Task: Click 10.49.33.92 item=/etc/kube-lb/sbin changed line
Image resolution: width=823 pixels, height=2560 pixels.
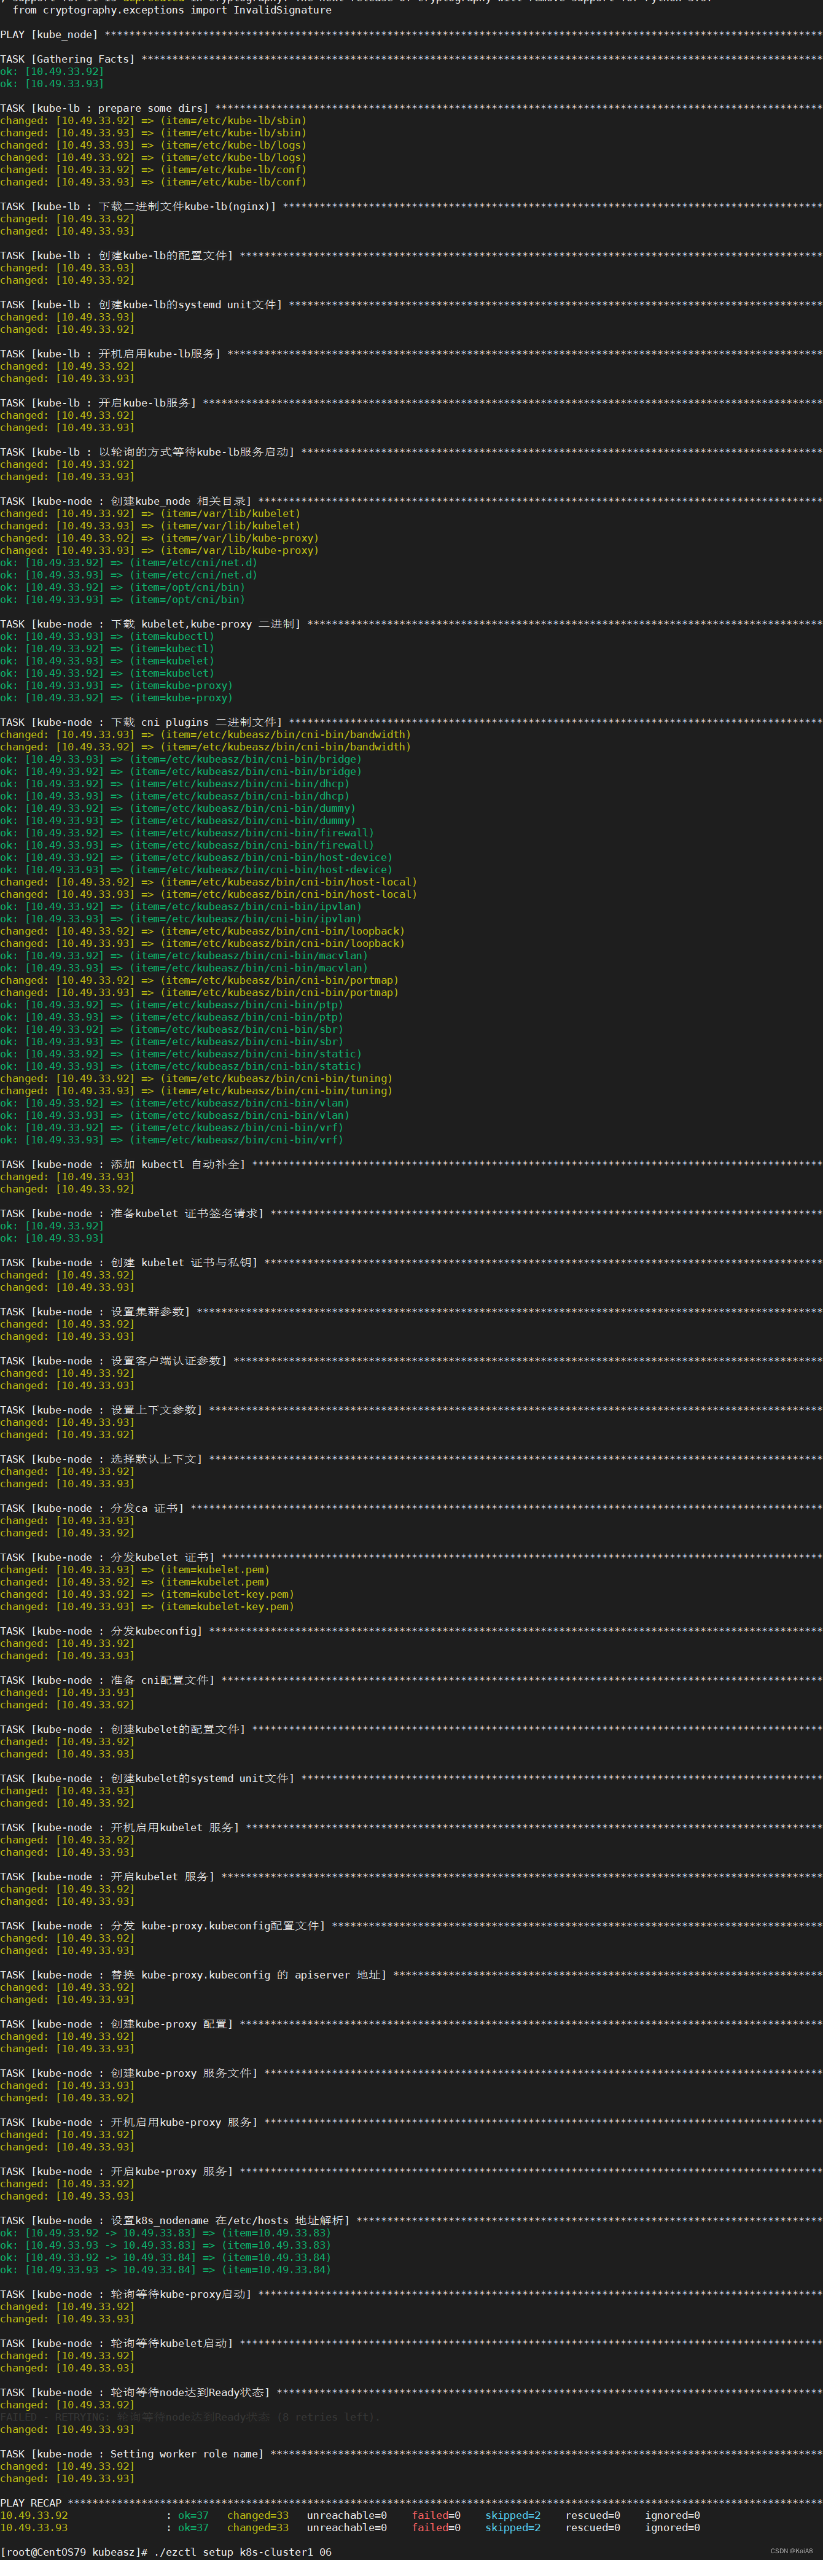Action: tap(153, 120)
